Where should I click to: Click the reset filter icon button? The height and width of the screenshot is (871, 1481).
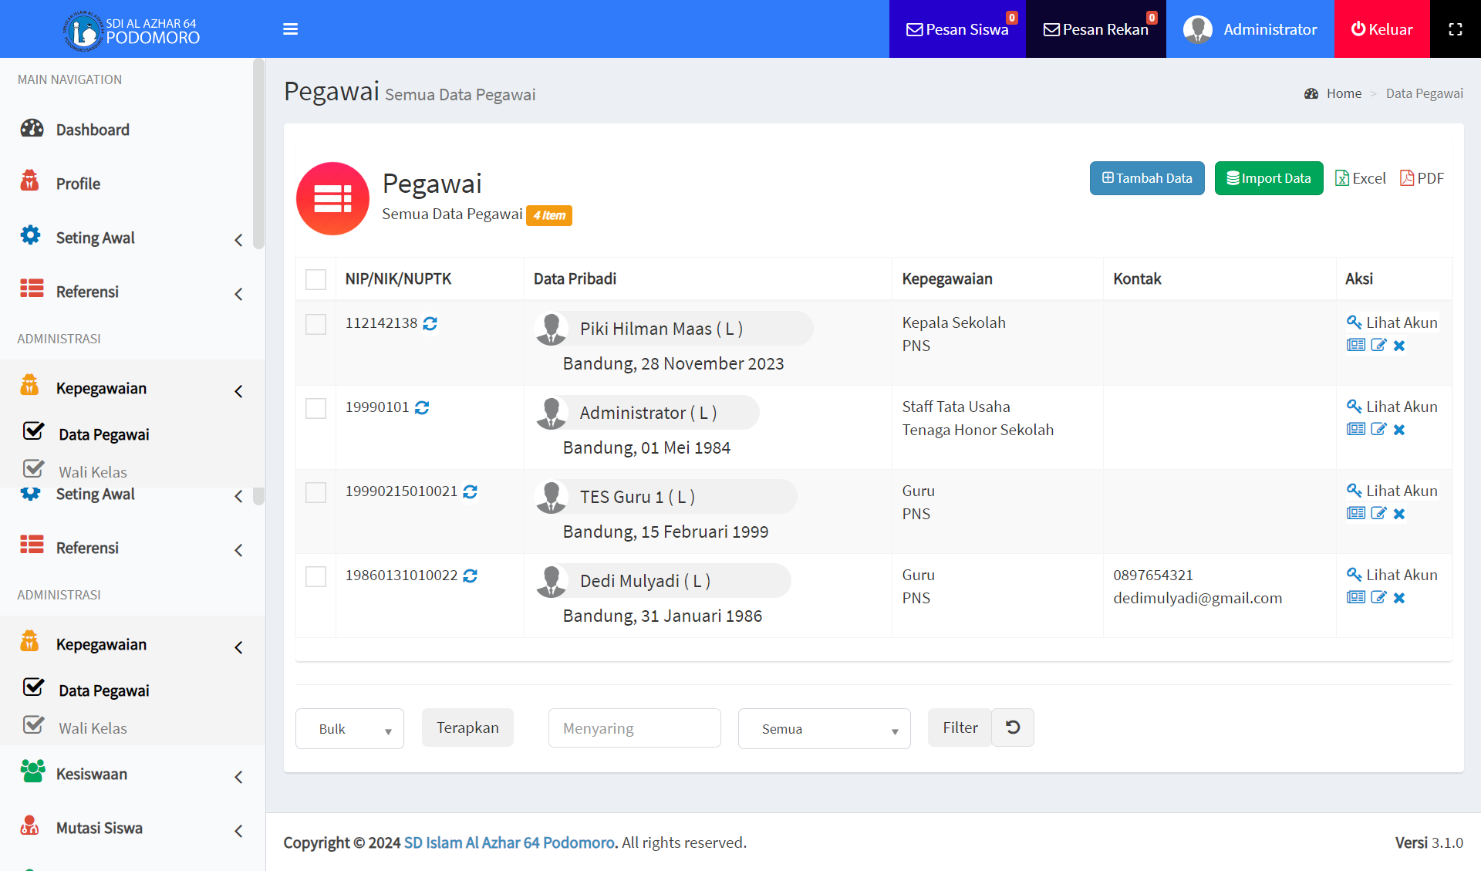pos(1012,728)
